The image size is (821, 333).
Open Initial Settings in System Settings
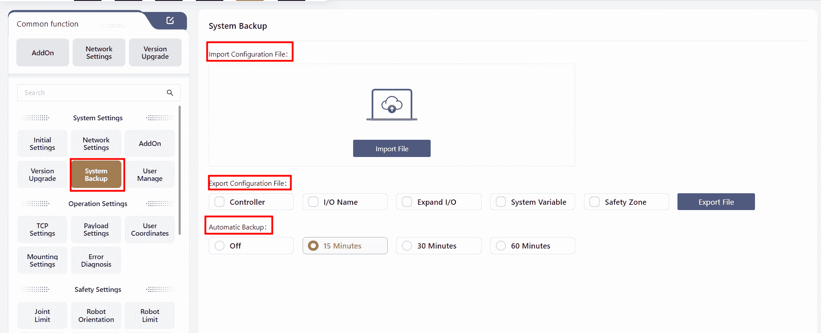[43, 144]
